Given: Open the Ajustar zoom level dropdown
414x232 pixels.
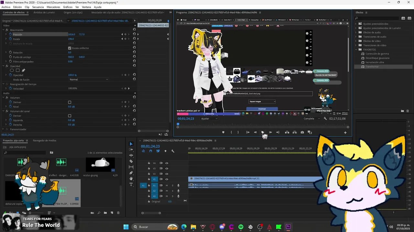Looking at the screenshot, I should [x=209, y=119].
